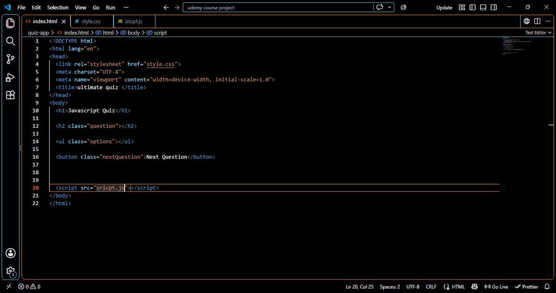The width and height of the screenshot is (556, 293).
Task: Open the Text Editor dropdown
Action: point(538,33)
